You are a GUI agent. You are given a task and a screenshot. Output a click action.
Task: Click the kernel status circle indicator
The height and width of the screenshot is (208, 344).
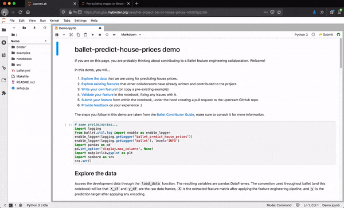(x=313, y=34)
